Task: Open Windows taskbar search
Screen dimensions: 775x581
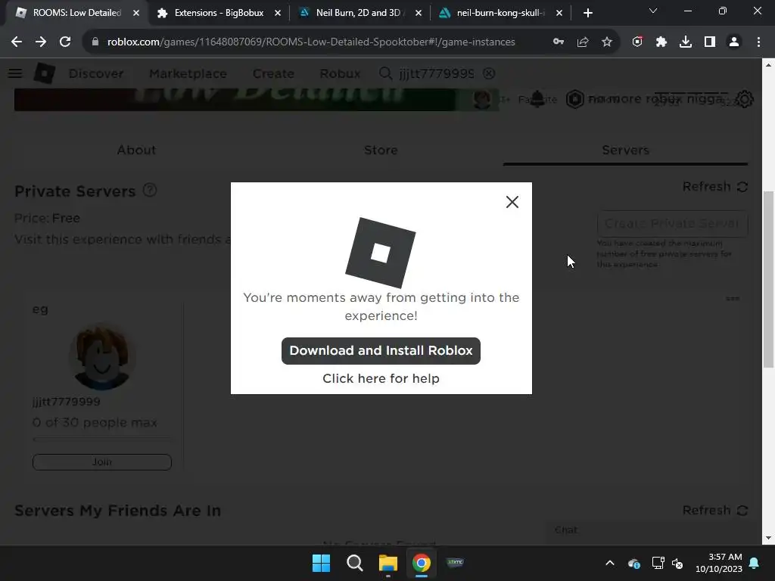Action: click(354, 563)
